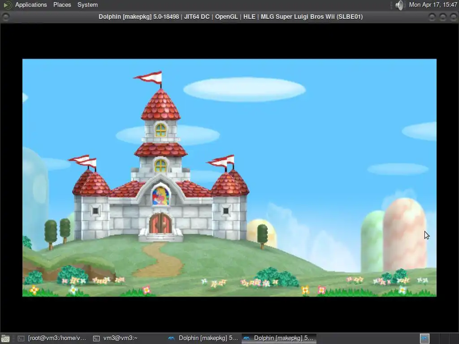459x344 pixels.
Task: Switch to the first Dolphin [makepkg] taskbar item
Action: 204,339
